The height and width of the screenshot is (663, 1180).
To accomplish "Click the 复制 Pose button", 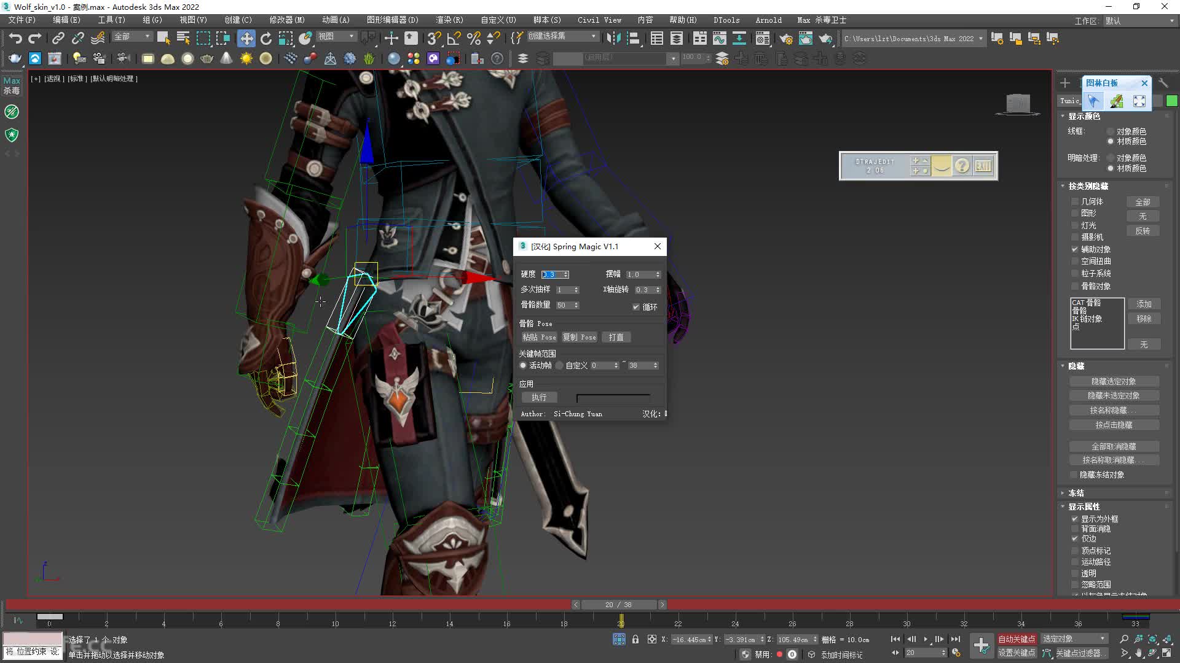I will coord(579,337).
